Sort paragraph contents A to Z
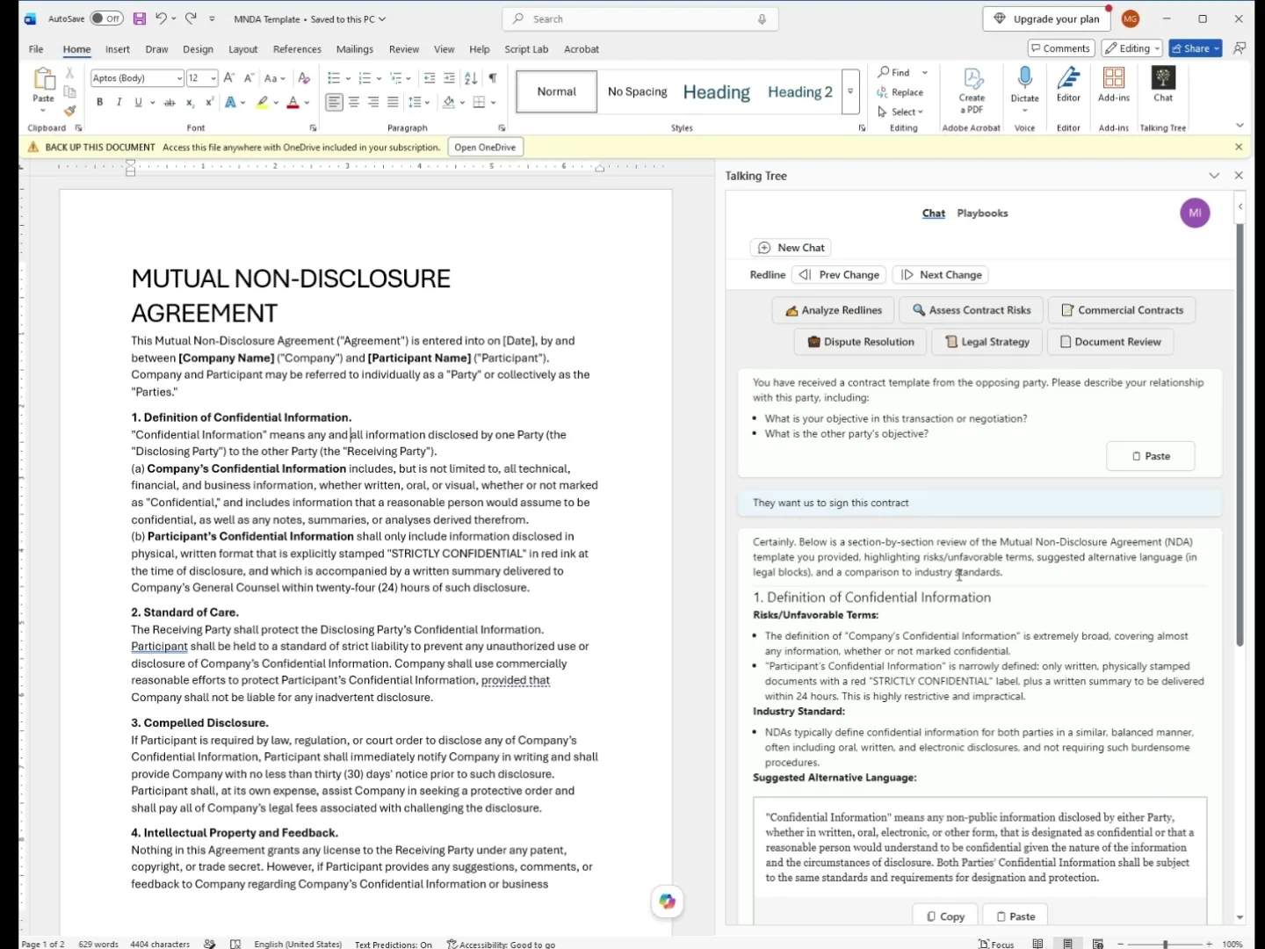The image size is (1265, 949). tap(471, 78)
